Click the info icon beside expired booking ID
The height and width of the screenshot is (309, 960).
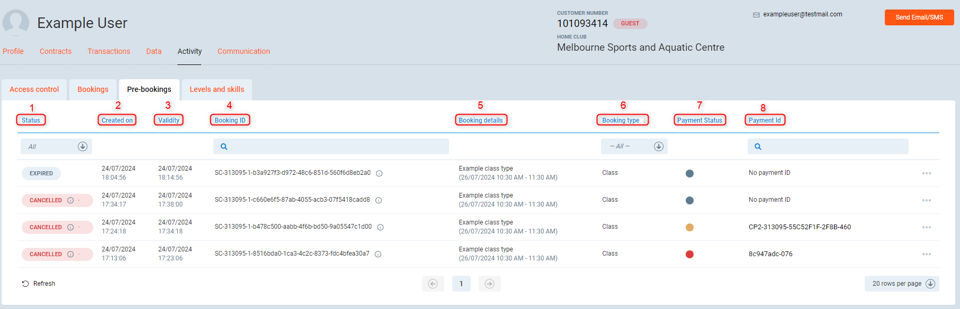point(379,173)
